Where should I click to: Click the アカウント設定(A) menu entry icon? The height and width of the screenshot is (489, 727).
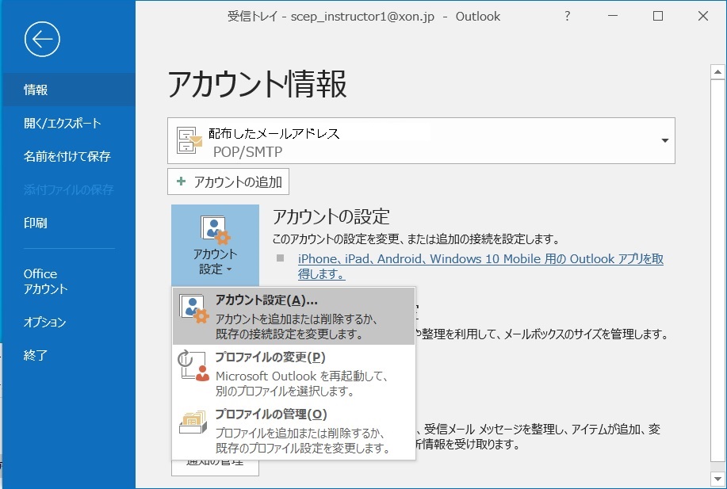[x=193, y=309]
